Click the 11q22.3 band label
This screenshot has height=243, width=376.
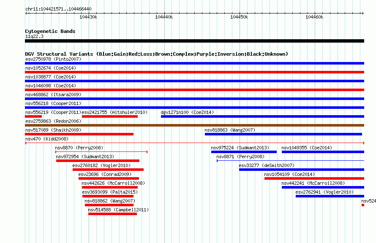(34, 36)
